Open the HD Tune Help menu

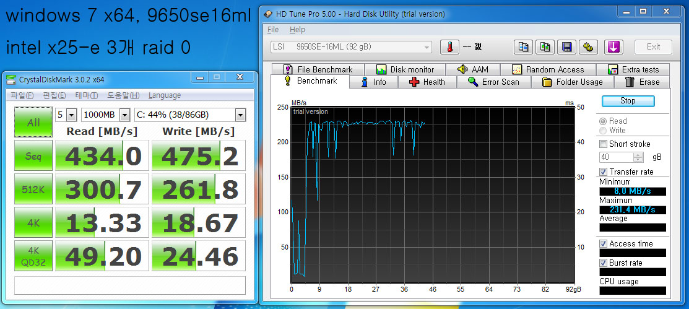(298, 30)
